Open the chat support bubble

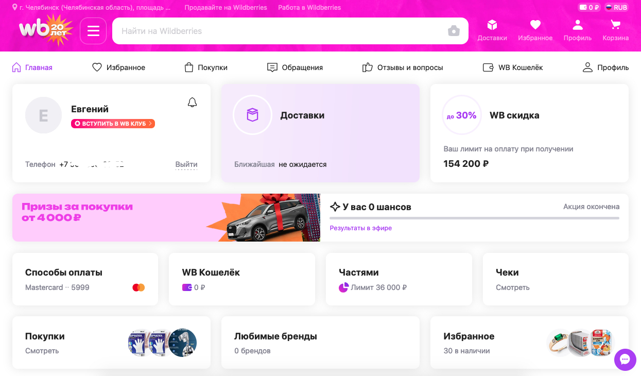[x=625, y=359]
